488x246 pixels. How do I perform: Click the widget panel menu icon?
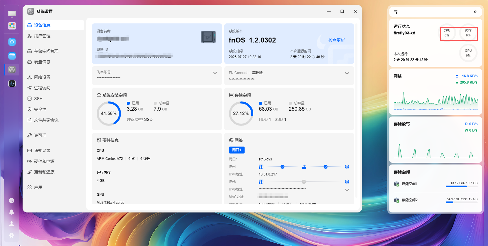click(x=396, y=12)
